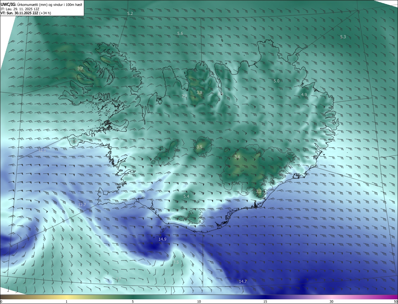Screen dimensions: 398x304
Task: Click the maximum value label "14.9"
Action: (162, 239)
